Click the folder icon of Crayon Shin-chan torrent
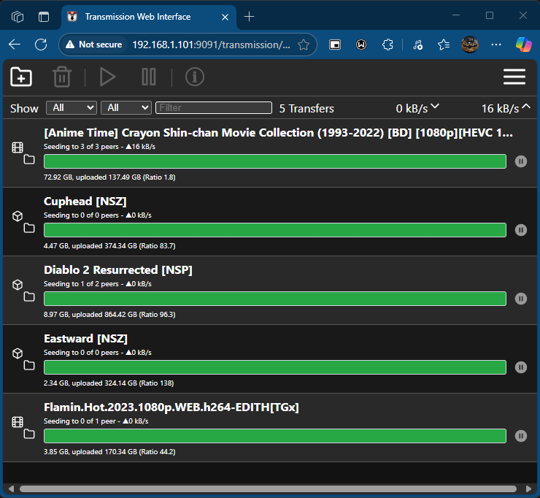Viewport: 540px width, 498px height. pyautogui.click(x=29, y=160)
